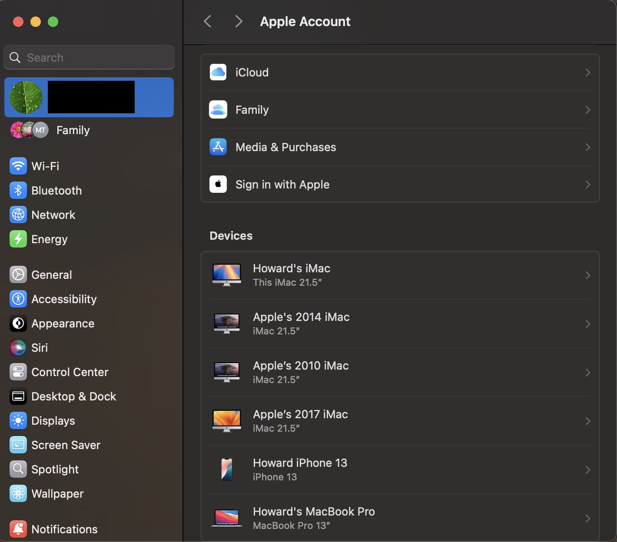
Task: Click the Howard's MacBook Pro name text
Action: click(x=314, y=512)
